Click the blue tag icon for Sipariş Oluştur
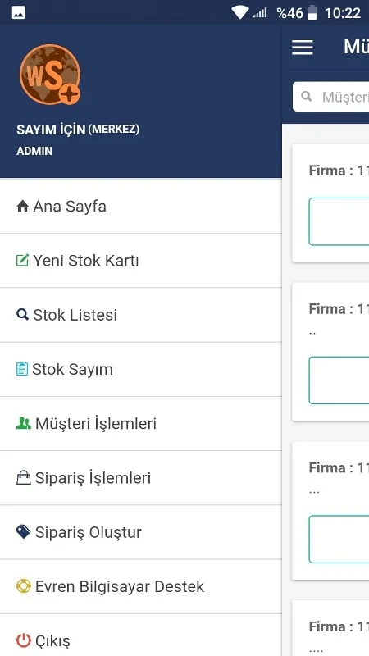Screen dimensions: 369x656 pyautogui.click(x=24, y=531)
